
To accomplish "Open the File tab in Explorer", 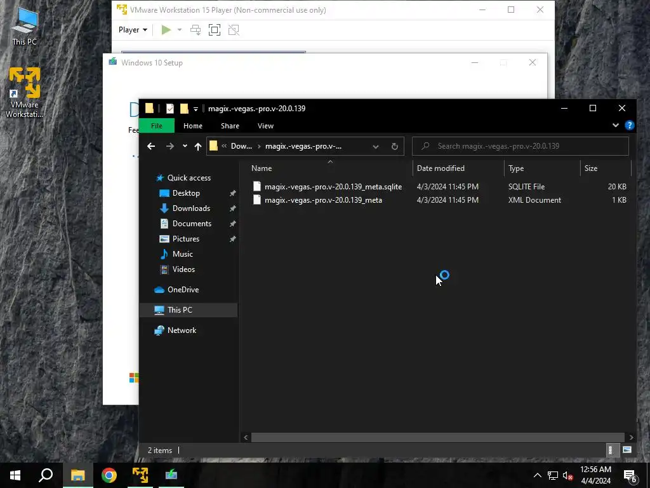I will pyautogui.click(x=157, y=126).
